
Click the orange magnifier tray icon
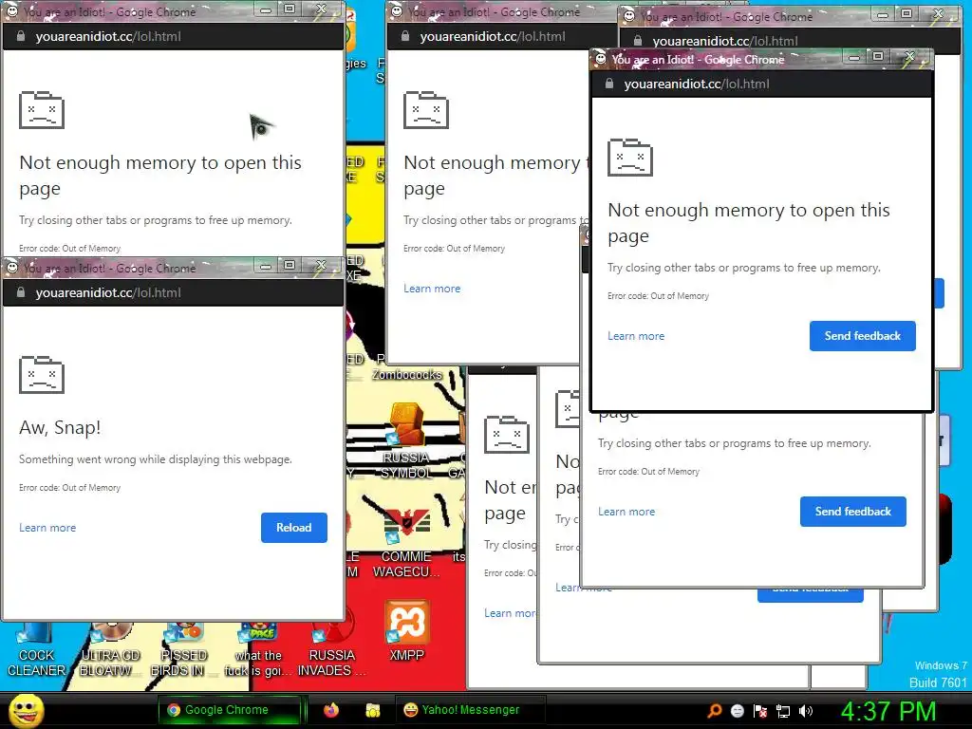pyautogui.click(x=714, y=711)
